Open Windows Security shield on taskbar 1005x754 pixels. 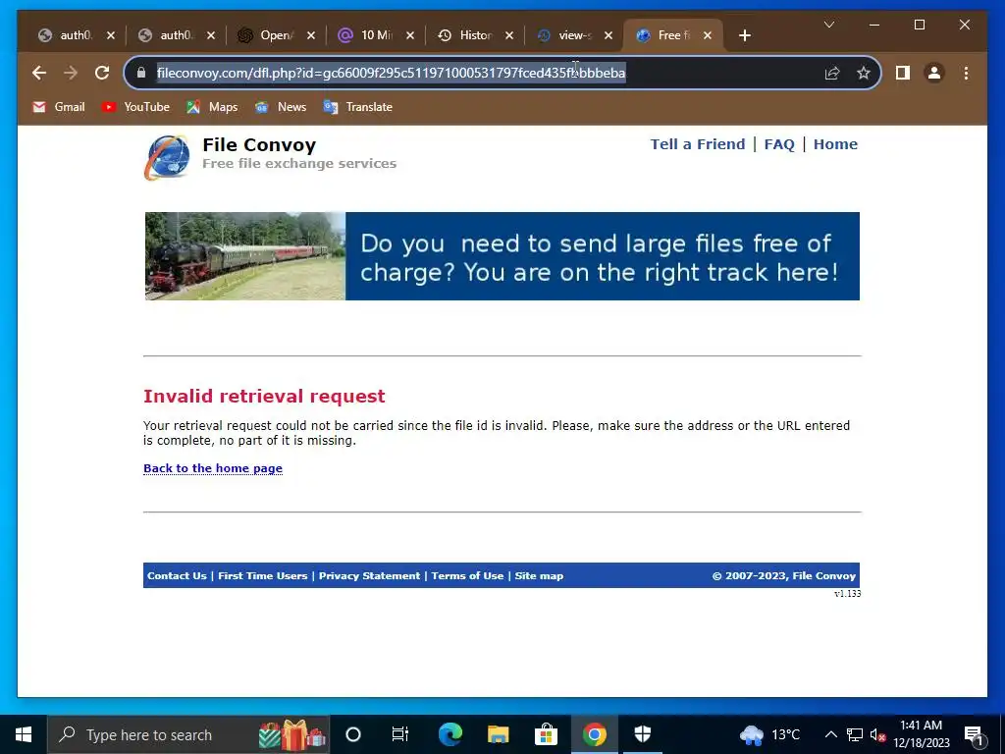[642, 734]
